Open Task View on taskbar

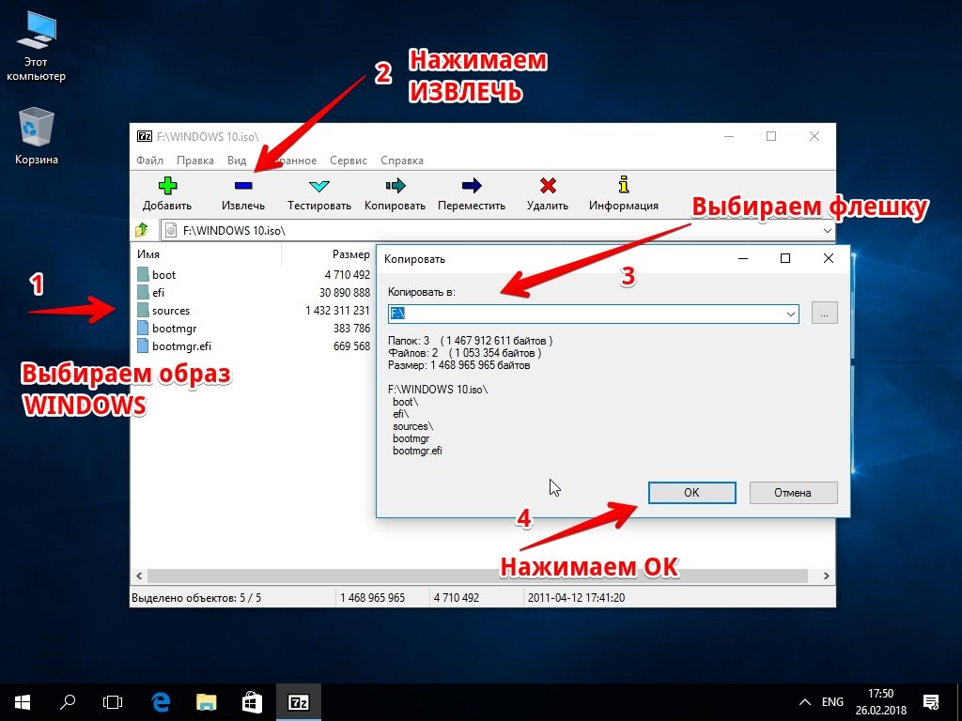[113, 702]
